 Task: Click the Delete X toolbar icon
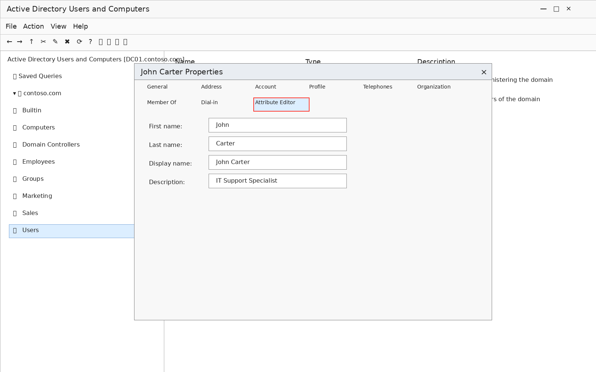pyautogui.click(x=67, y=42)
